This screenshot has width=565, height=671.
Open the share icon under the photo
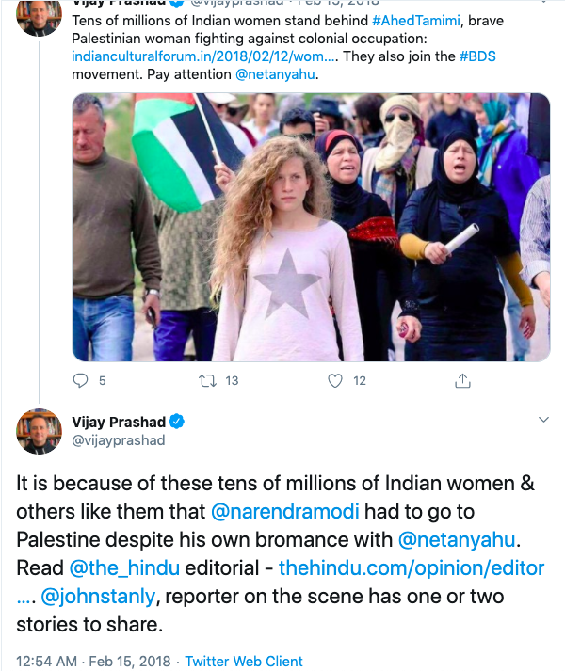click(462, 381)
